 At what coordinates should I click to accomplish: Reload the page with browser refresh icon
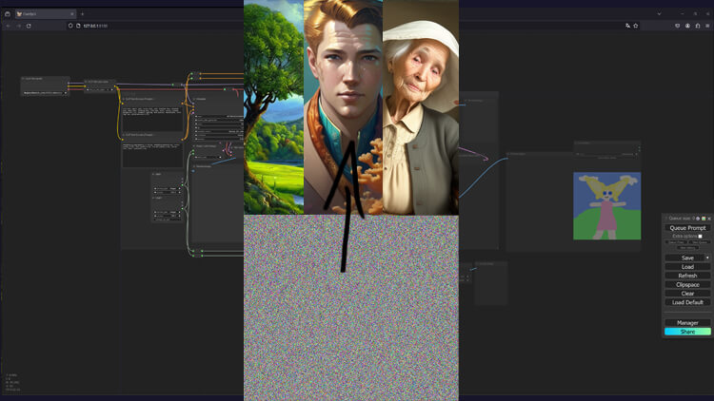coord(29,26)
